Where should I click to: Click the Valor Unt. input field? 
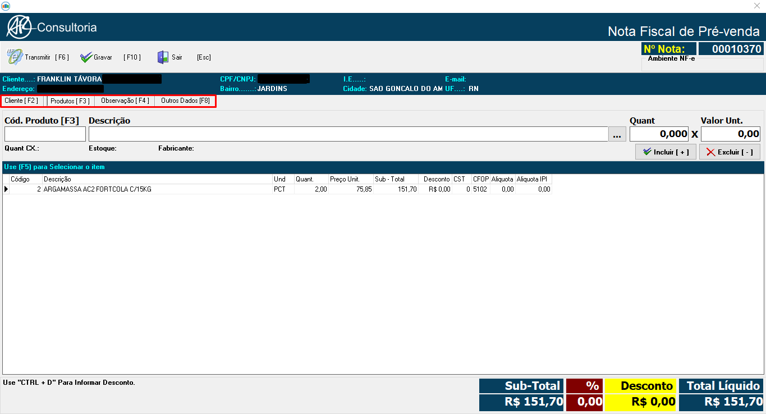[731, 134]
